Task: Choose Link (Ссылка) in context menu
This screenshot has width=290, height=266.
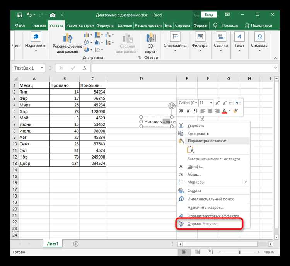Action: 213,191
